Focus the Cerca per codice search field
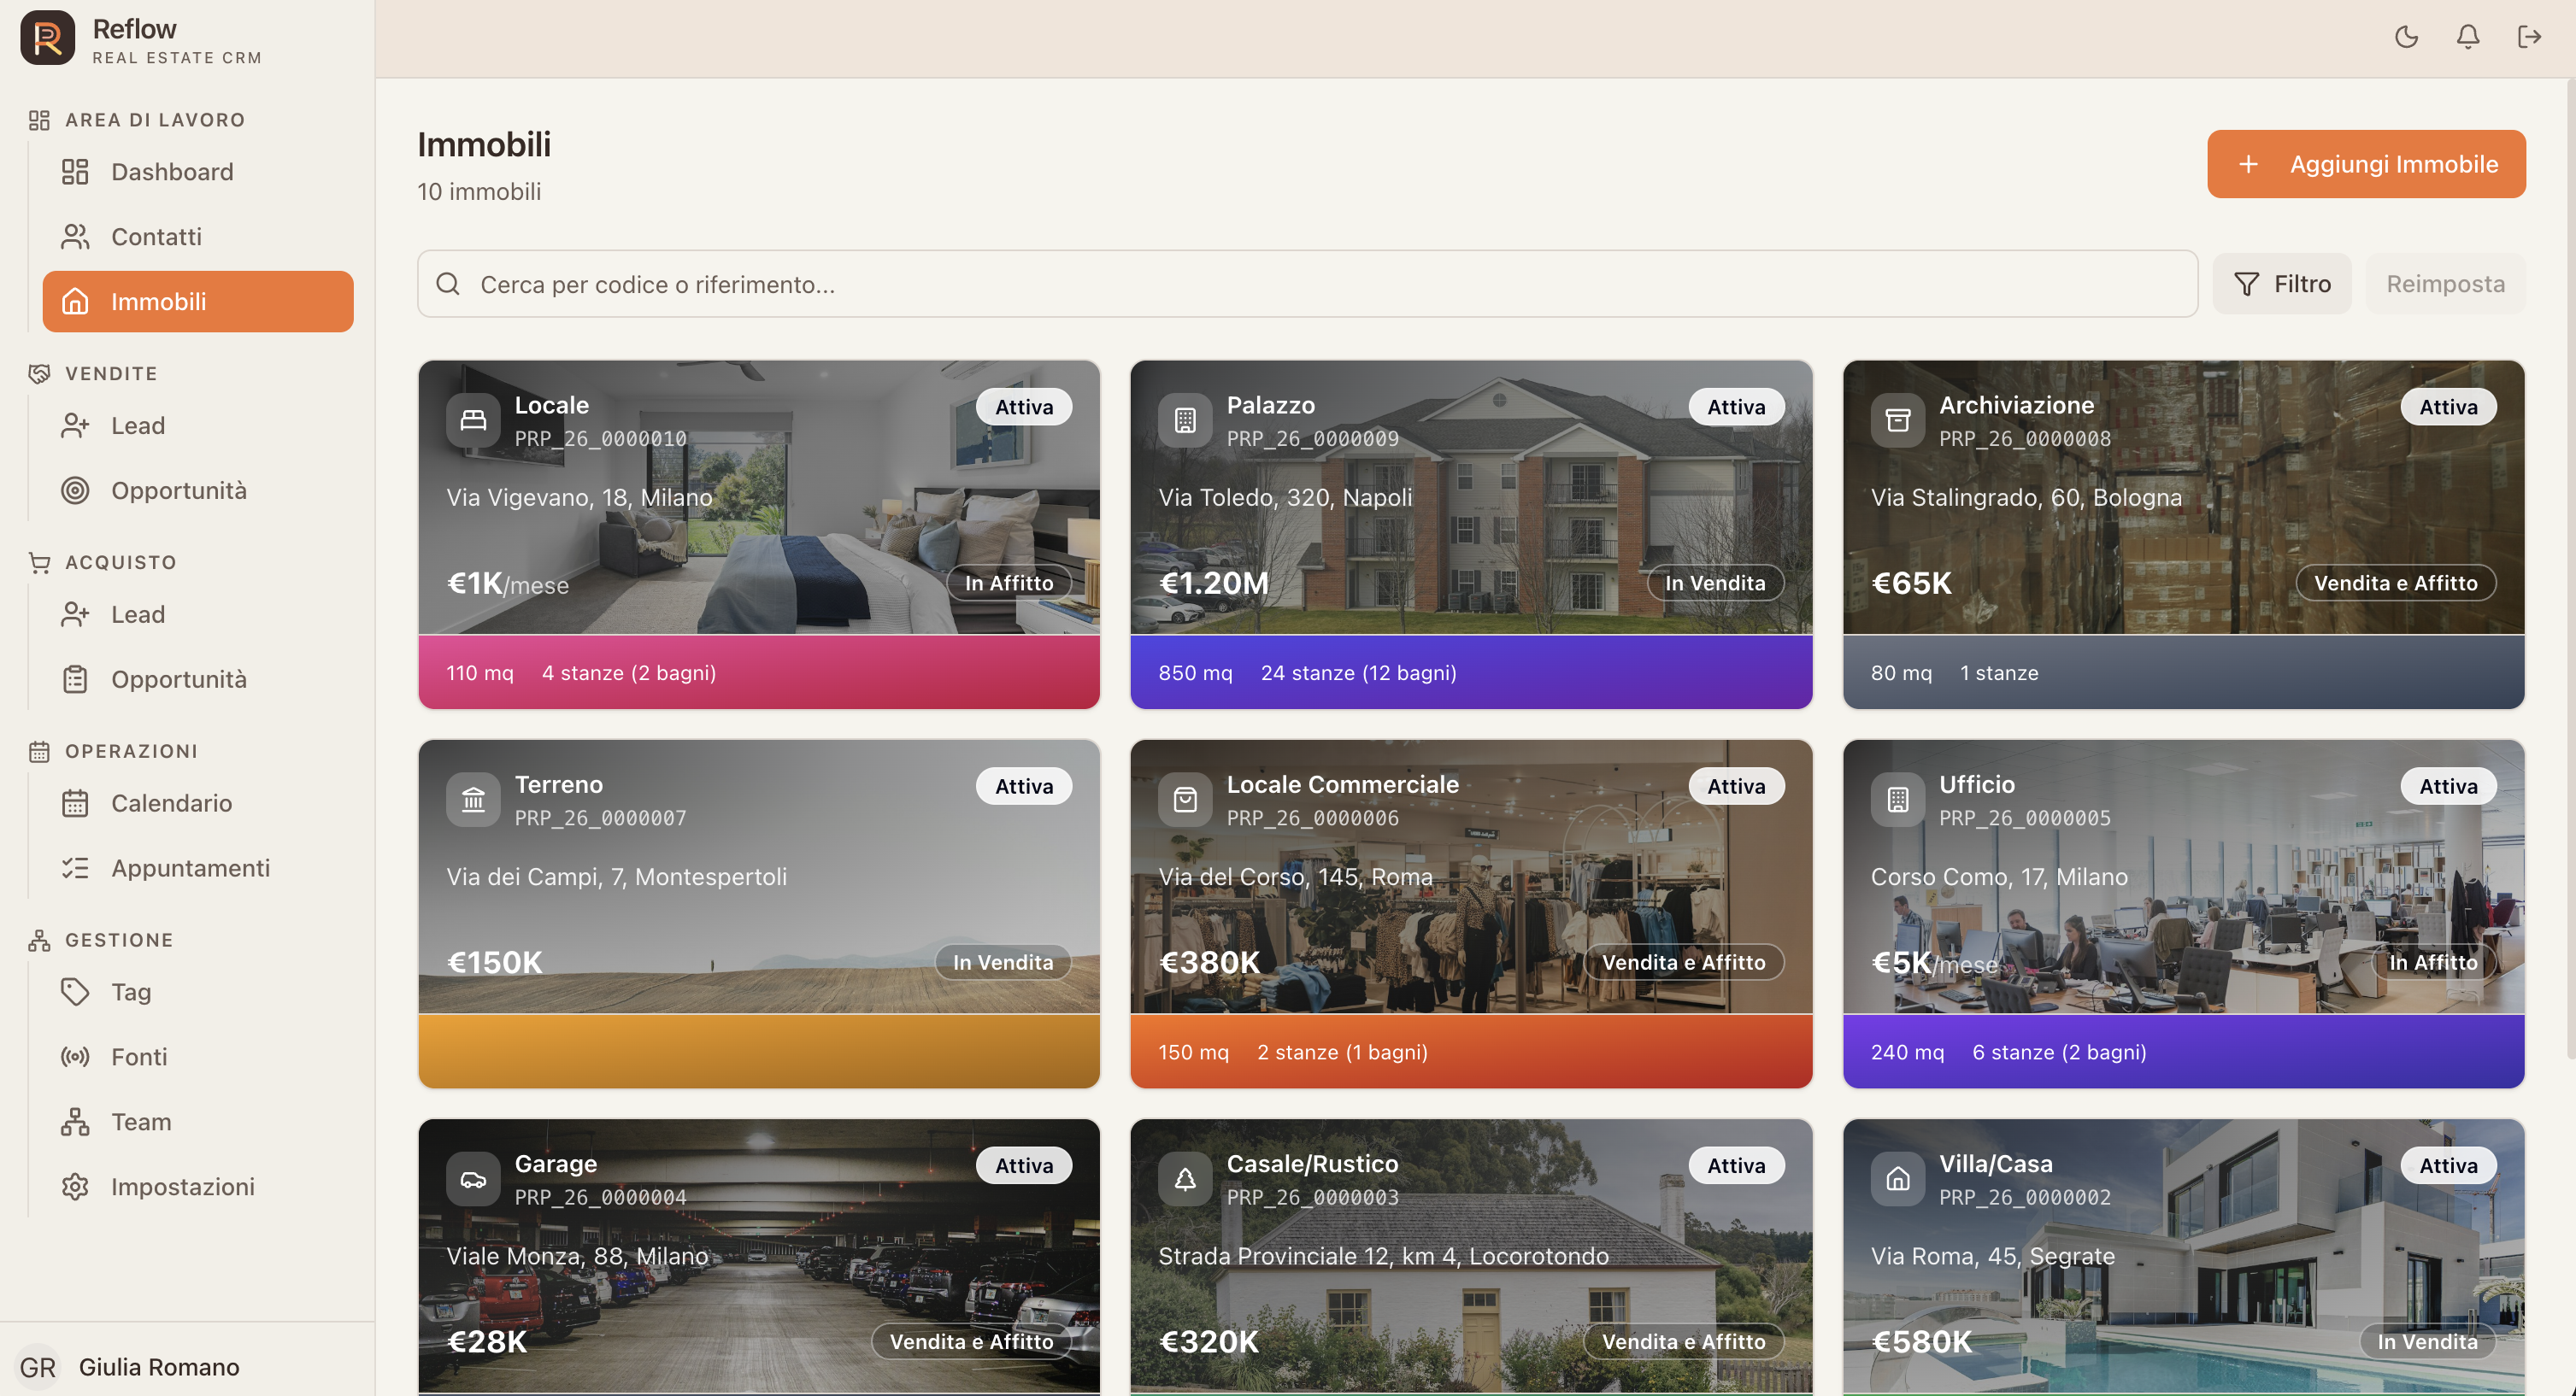2576x1396 pixels. (x=1307, y=284)
